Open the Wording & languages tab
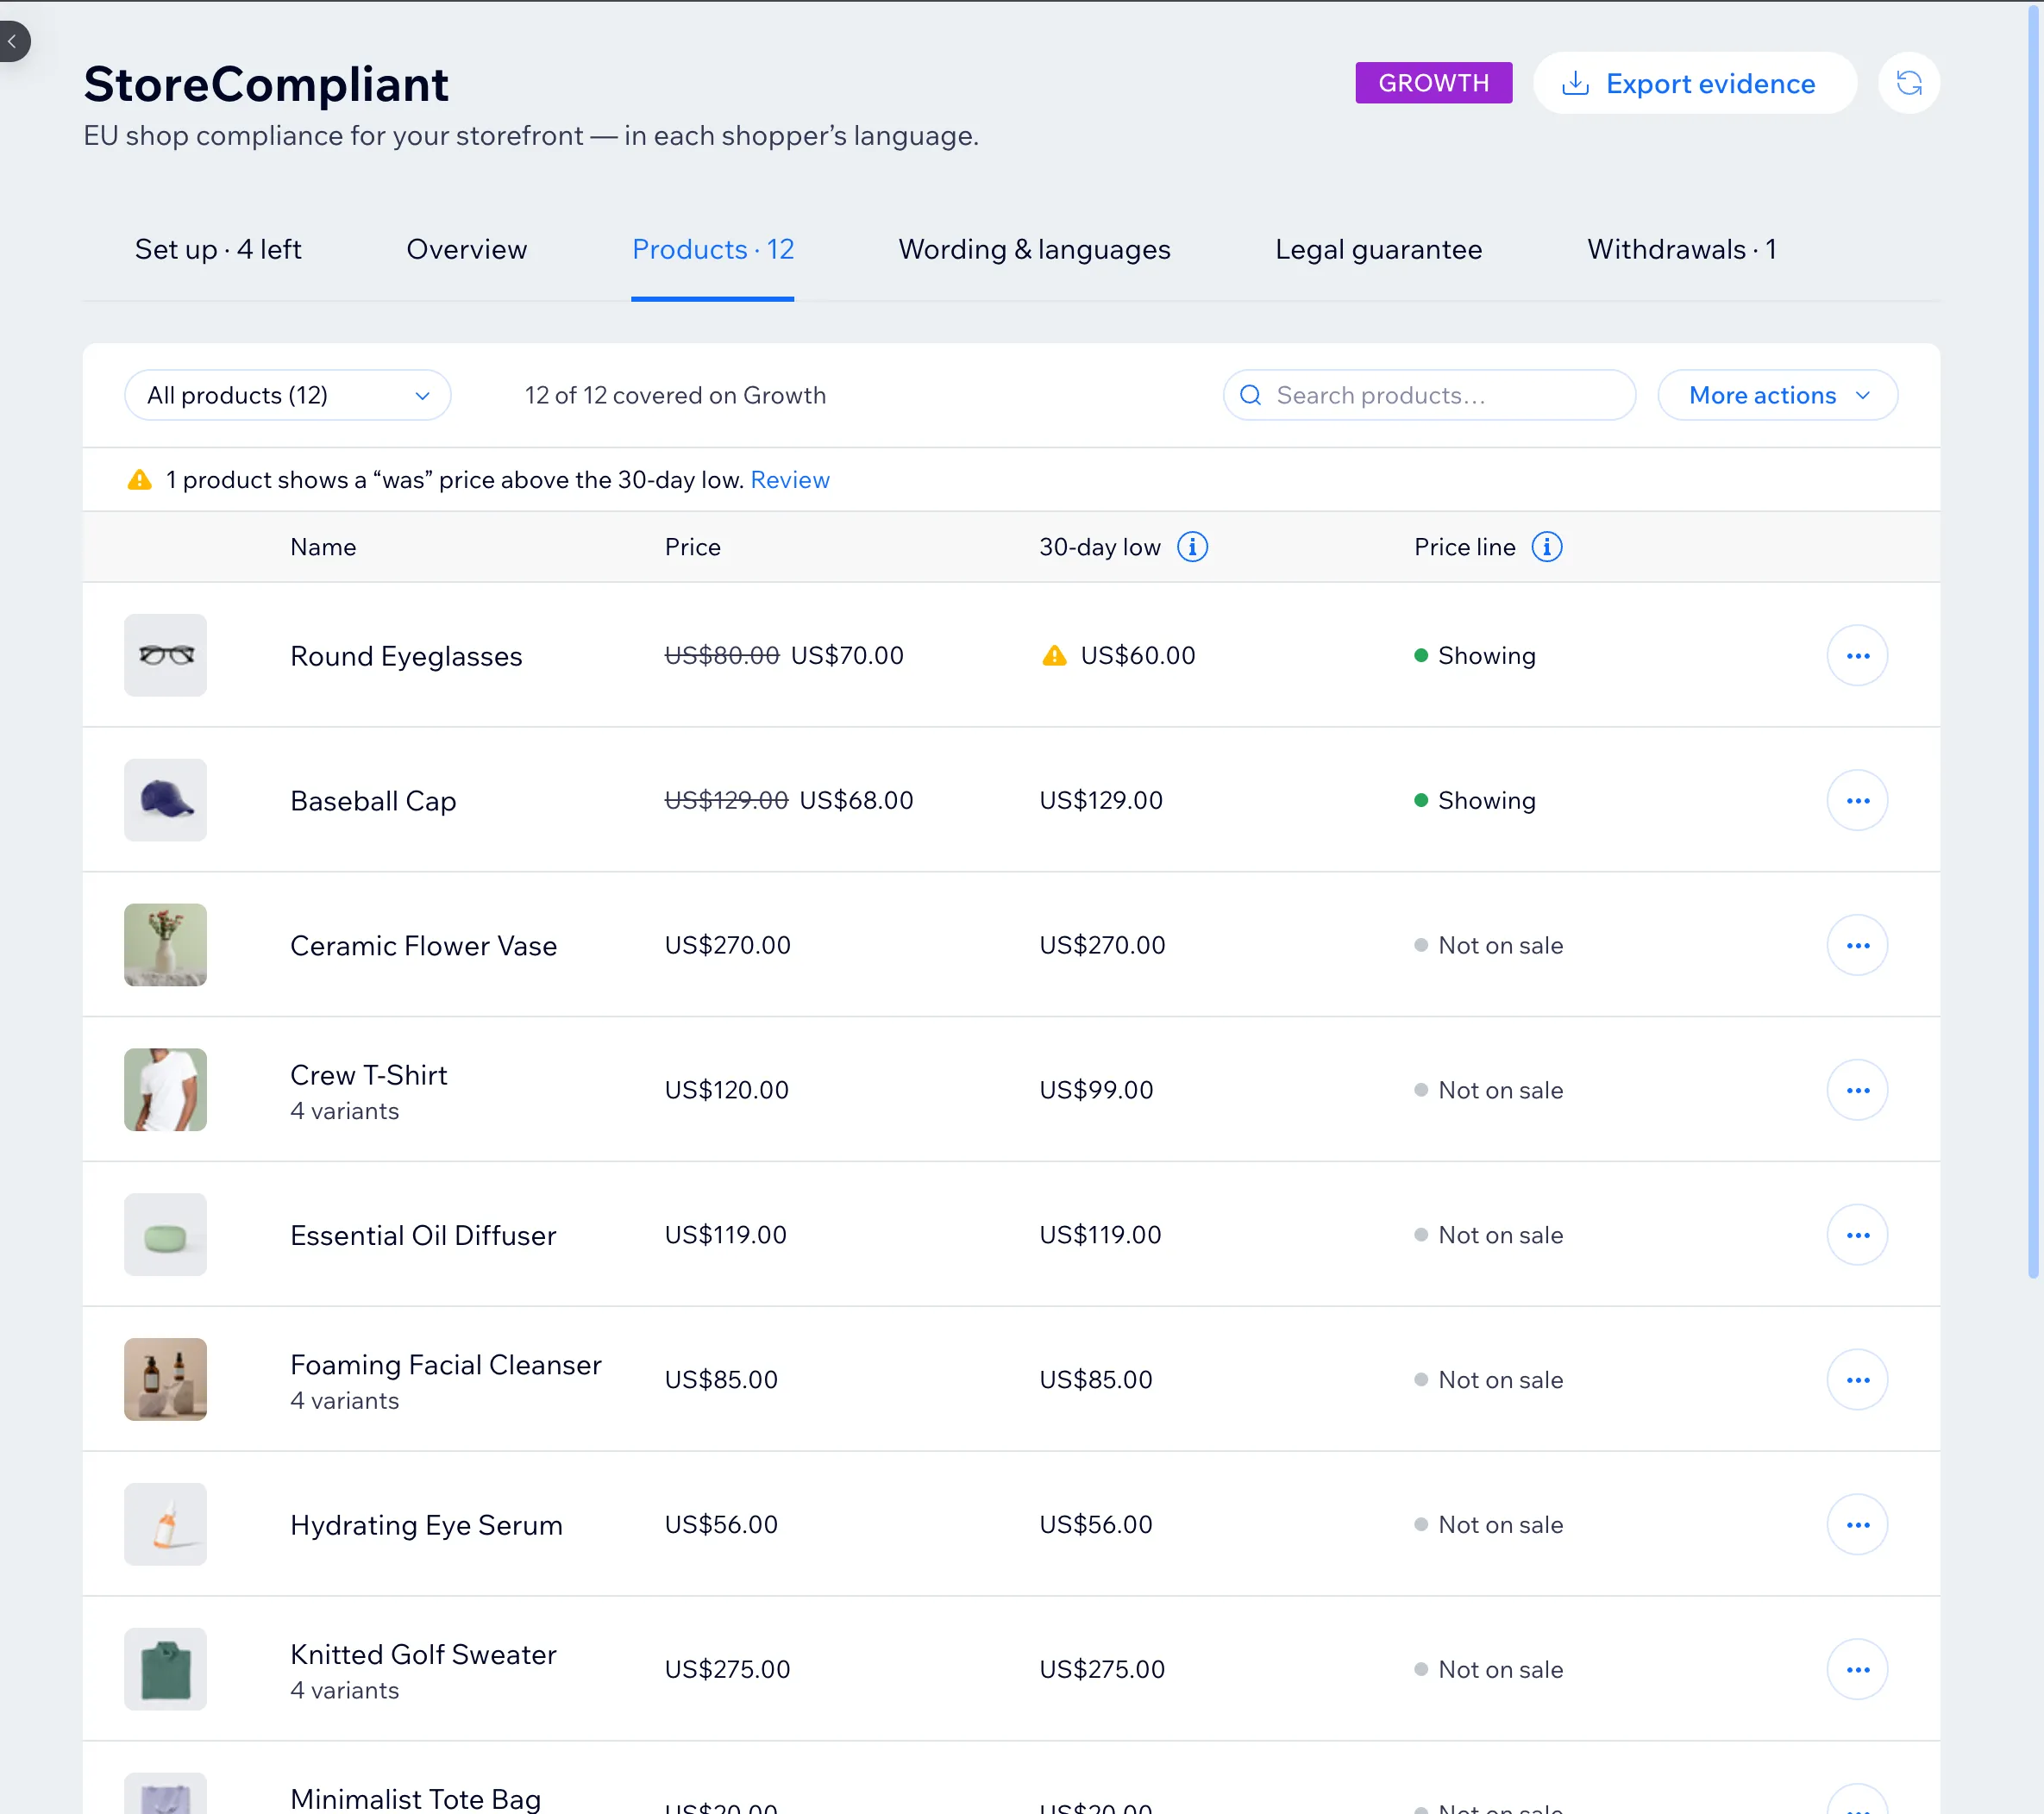2044x1814 pixels. (1034, 249)
